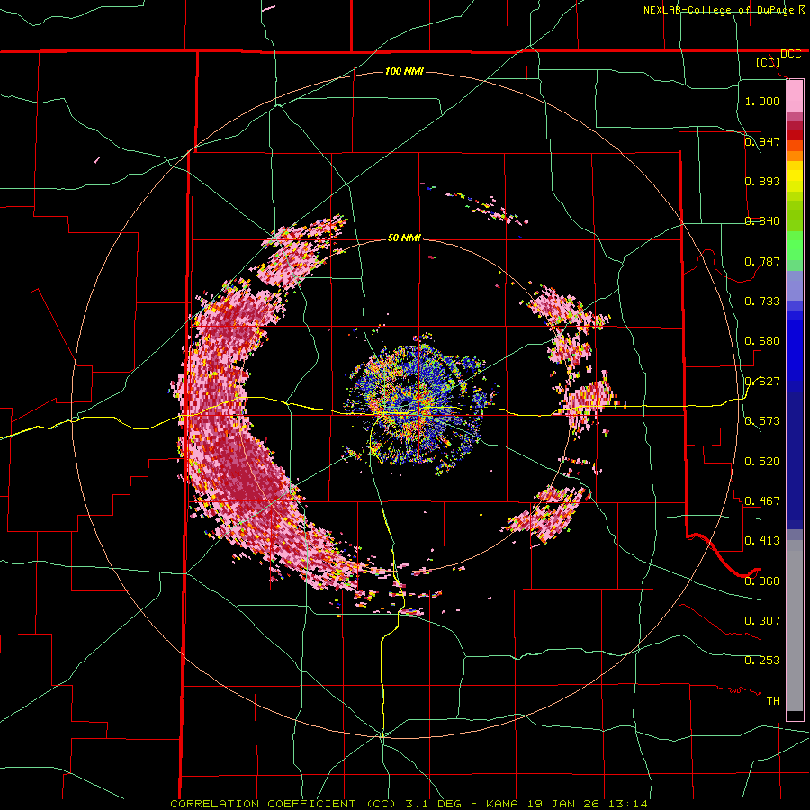810x810 pixels.
Task: Pick the bright green band of color scale
Action: point(795,246)
